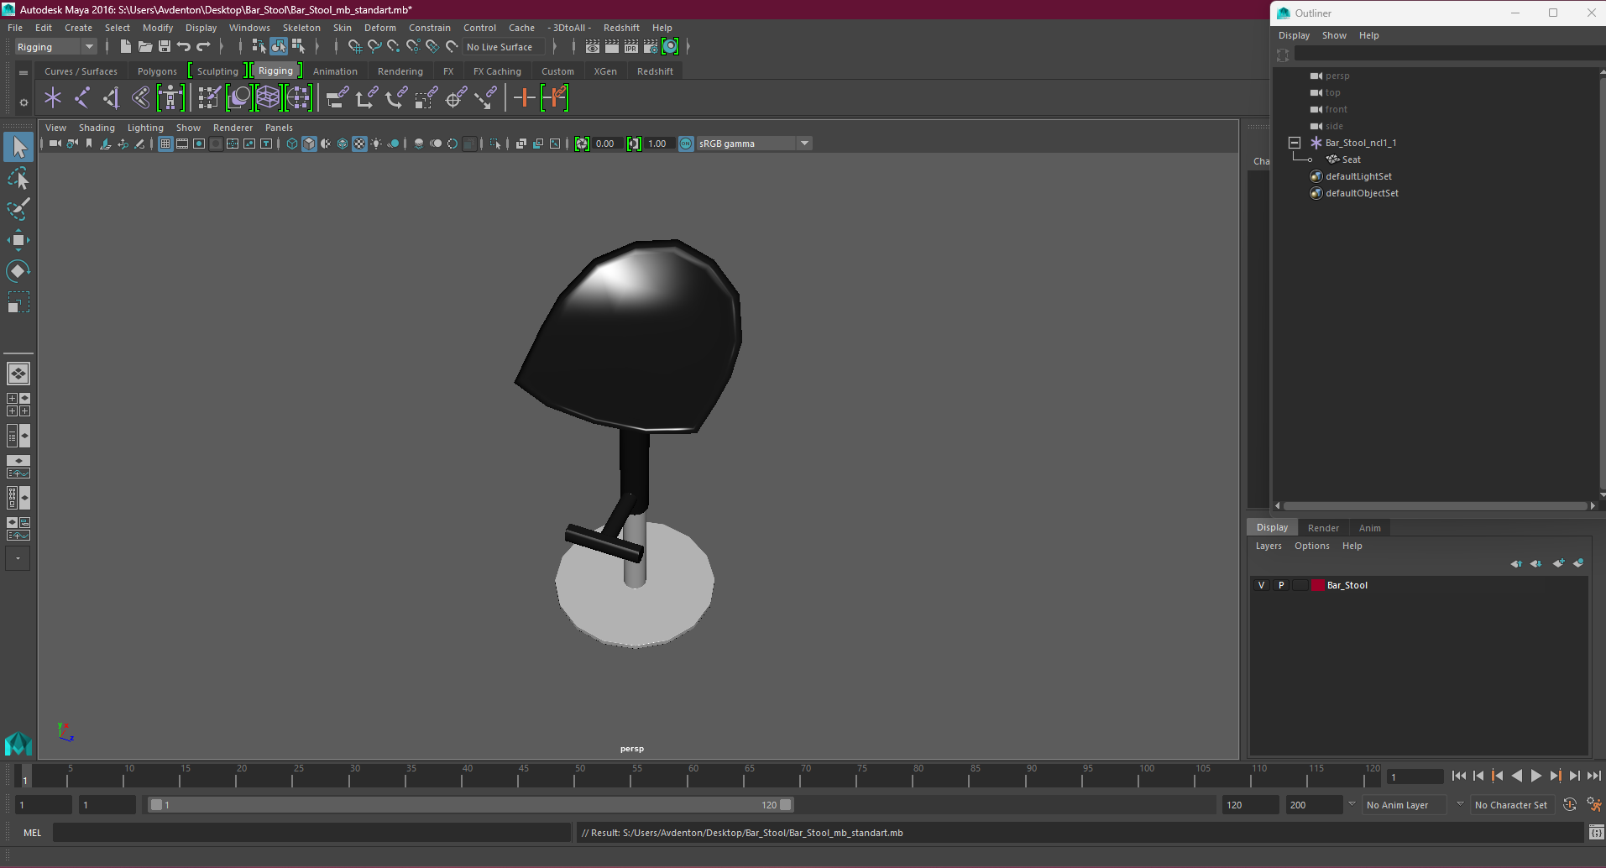Activate the Paint Selection tool

18,209
